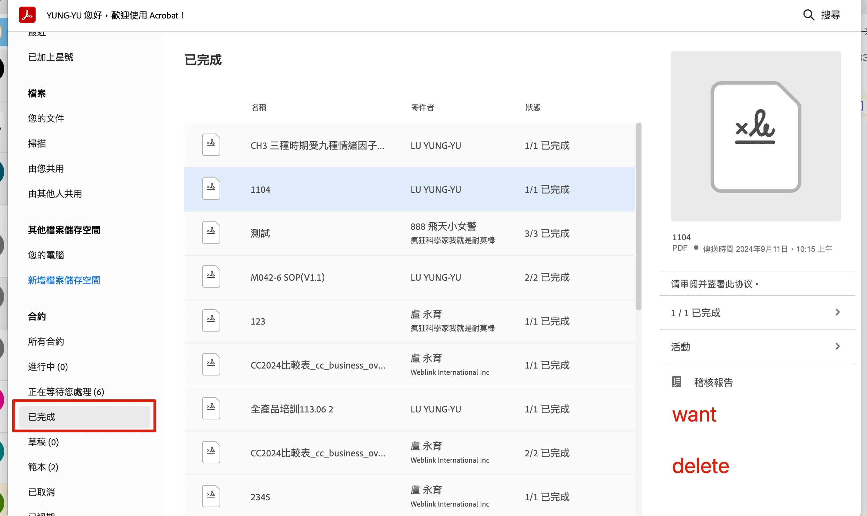Click the Adobe Acrobat logo icon
This screenshot has height=516, width=867.
[27, 15]
